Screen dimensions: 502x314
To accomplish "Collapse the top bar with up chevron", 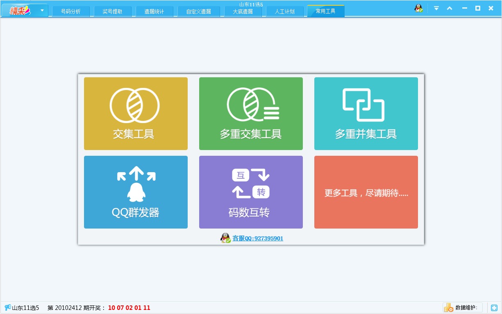I will (450, 8).
